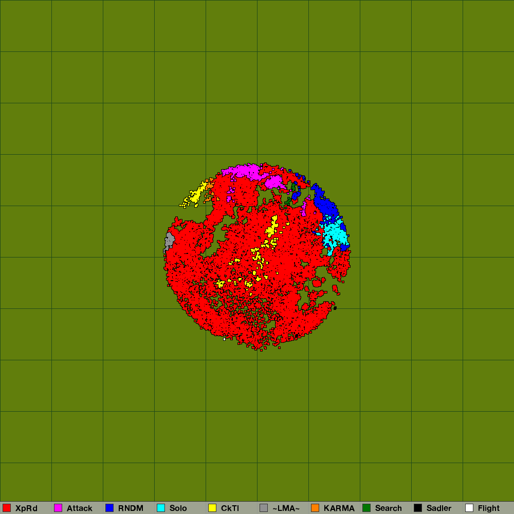Select the cyan Solo legend swatch
Screen dimensions: 514x514
pos(161,508)
